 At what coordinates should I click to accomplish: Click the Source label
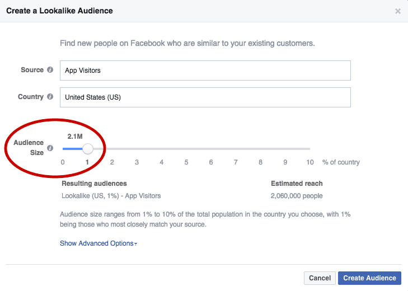(32, 70)
